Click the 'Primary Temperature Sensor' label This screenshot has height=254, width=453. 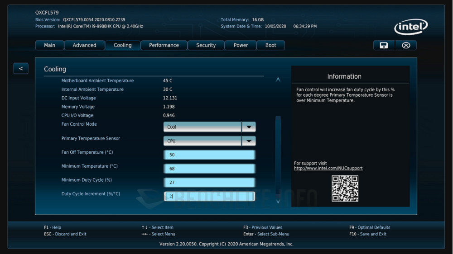[91, 138]
